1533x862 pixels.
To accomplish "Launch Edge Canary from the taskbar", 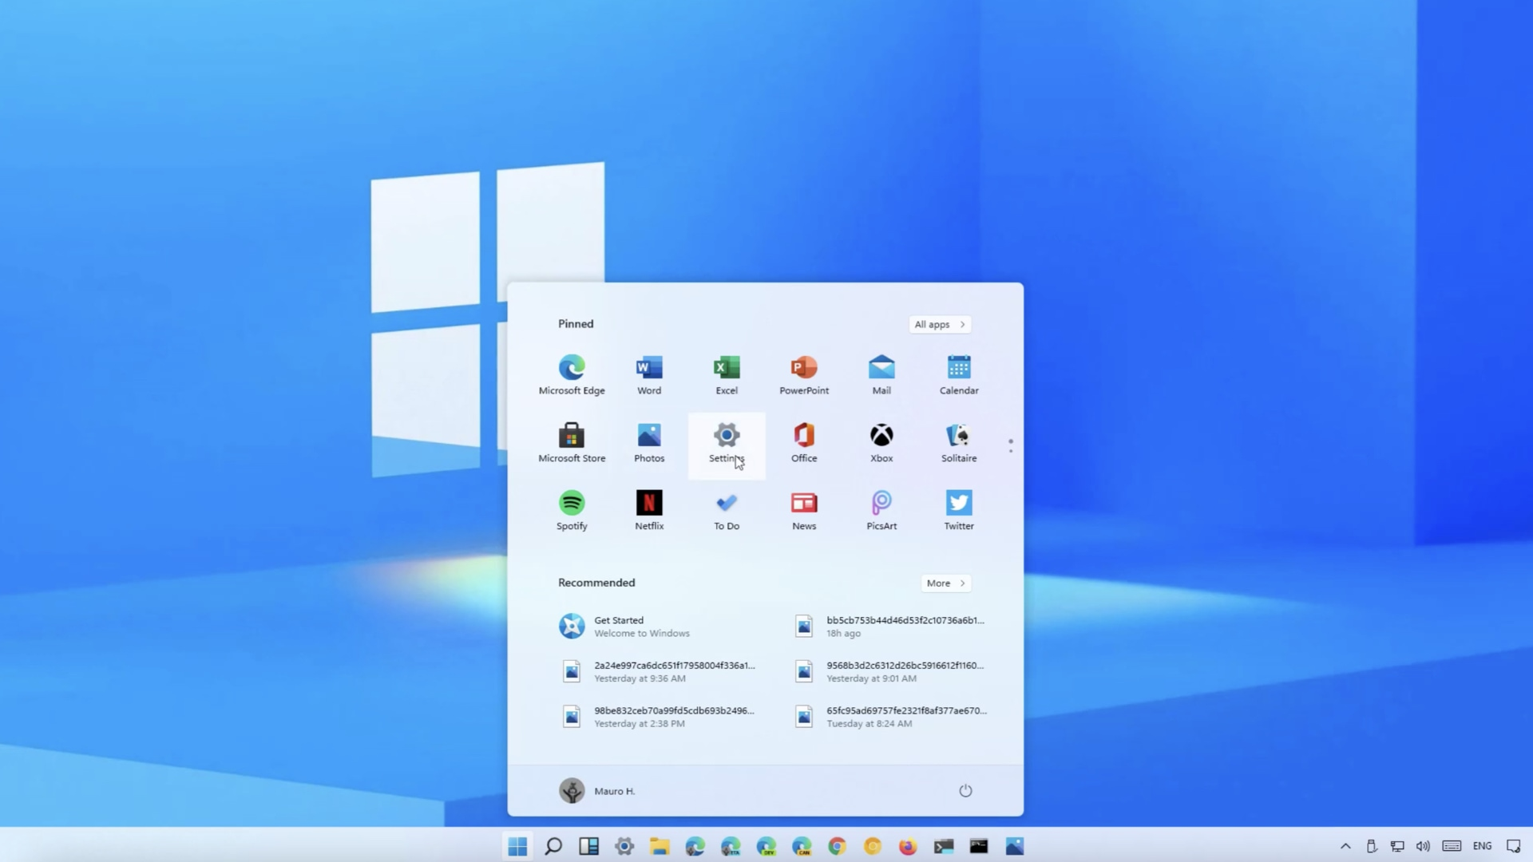I will 802,846.
